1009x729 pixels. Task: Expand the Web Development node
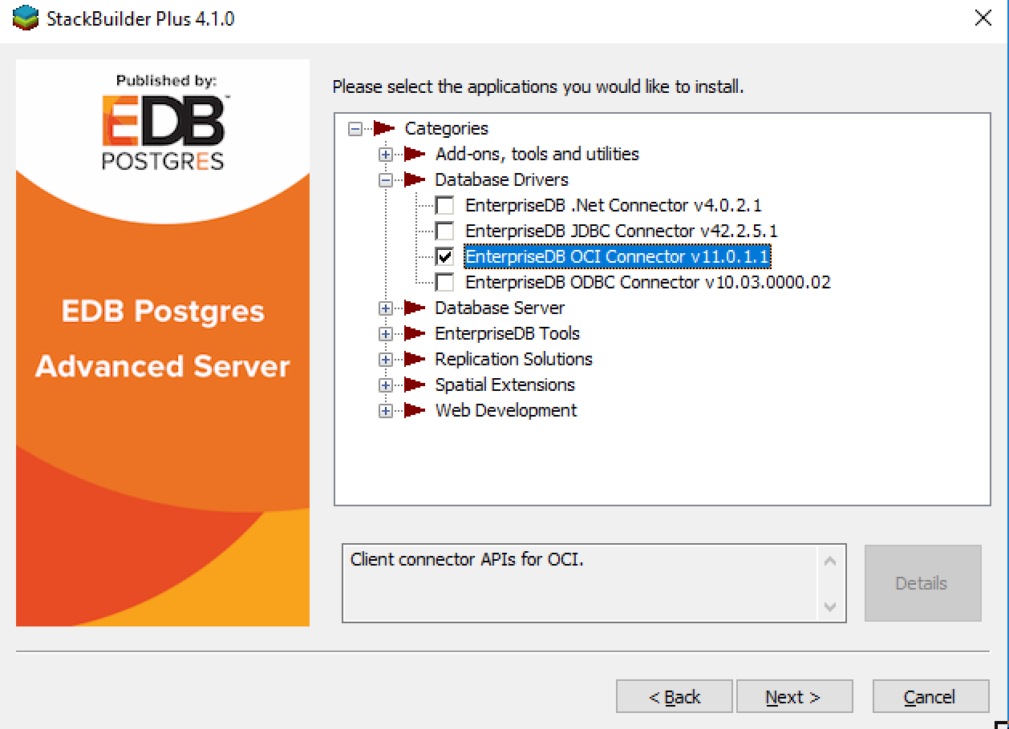coord(386,411)
